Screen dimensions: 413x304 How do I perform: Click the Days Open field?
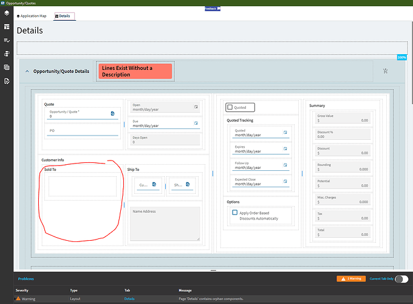coord(165,140)
